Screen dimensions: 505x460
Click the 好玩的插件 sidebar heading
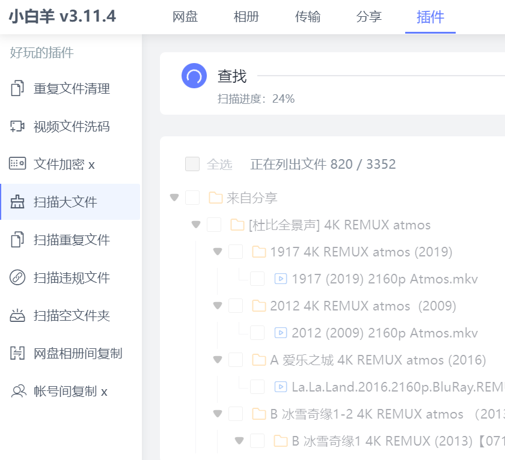tap(41, 52)
